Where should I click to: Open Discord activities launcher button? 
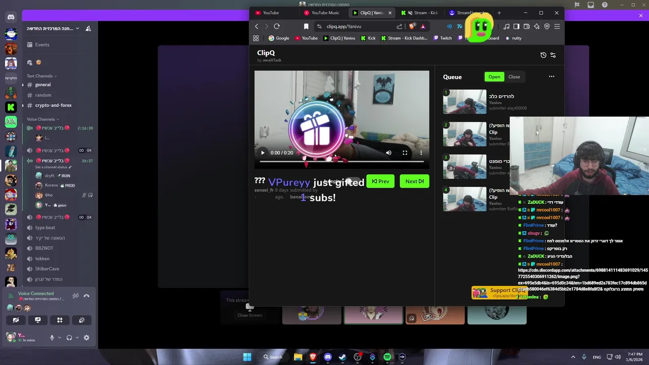[60, 320]
